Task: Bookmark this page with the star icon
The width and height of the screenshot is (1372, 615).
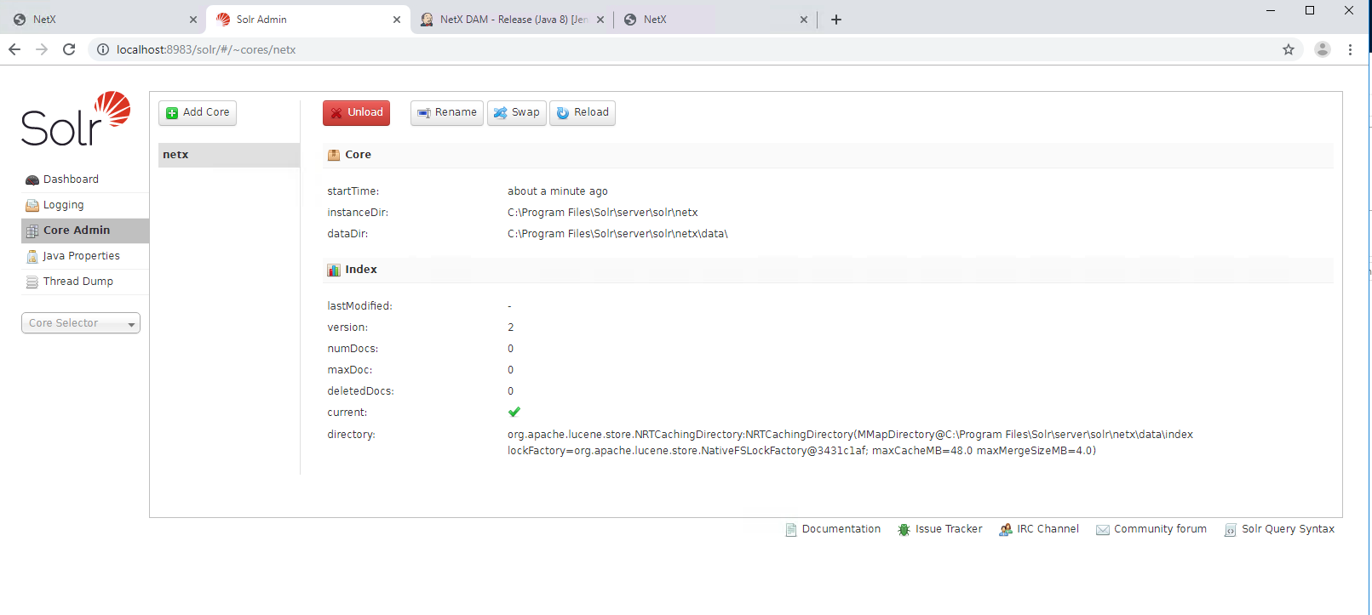Action: (1288, 49)
